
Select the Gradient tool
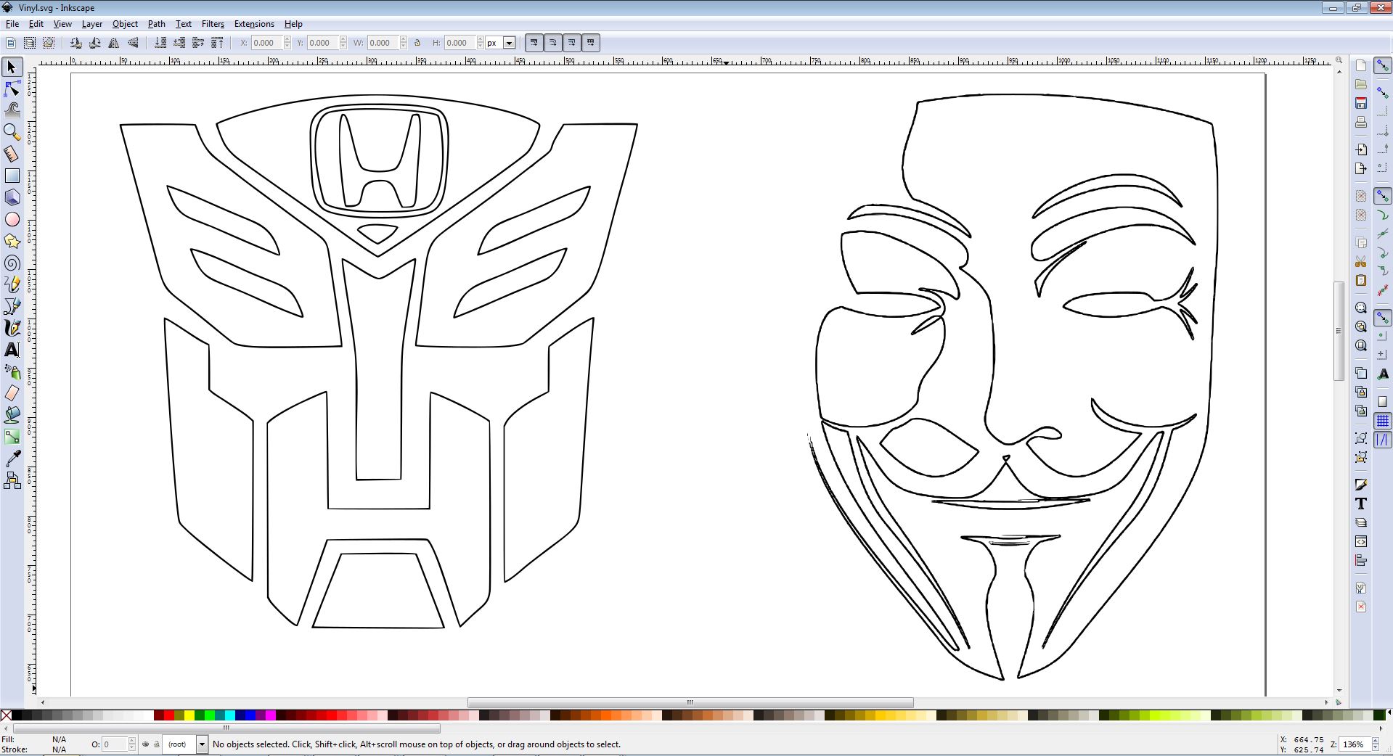pyautogui.click(x=12, y=437)
